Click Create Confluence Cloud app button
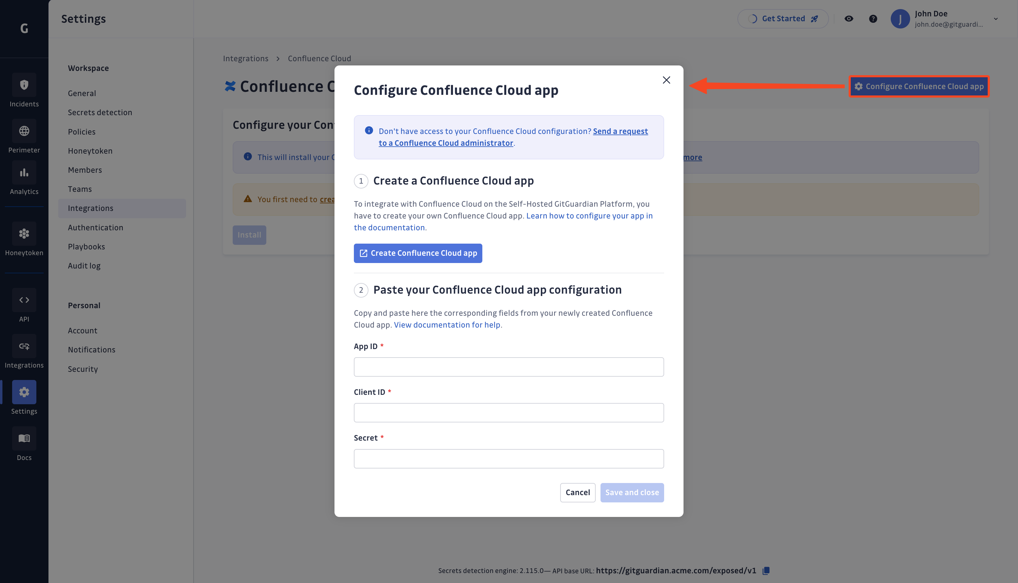The width and height of the screenshot is (1018, 583). point(418,253)
